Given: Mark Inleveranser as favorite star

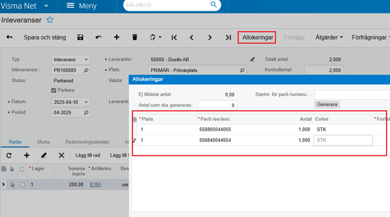Looking at the screenshot, I should coord(50,20).
